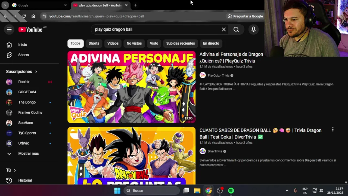348x196 pixels.
Task: Select the Visto filter chip
Action: [x=154, y=43]
